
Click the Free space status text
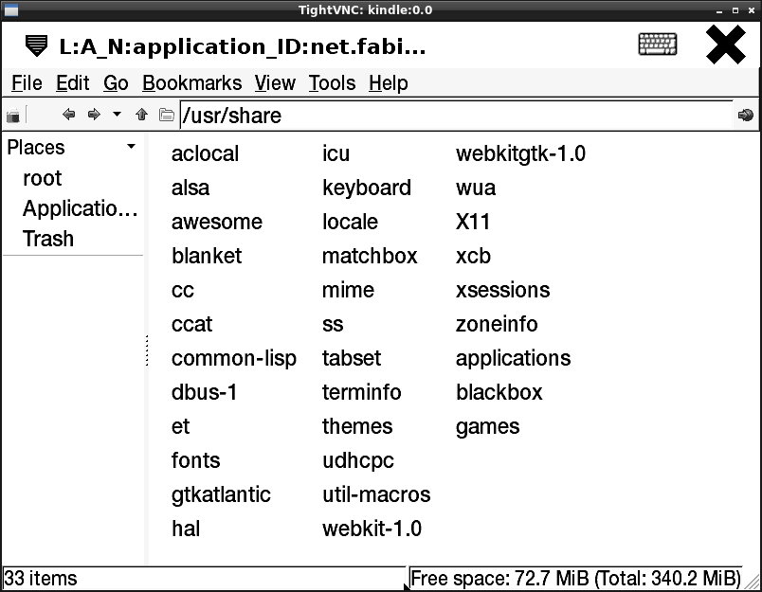coord(575,579)
